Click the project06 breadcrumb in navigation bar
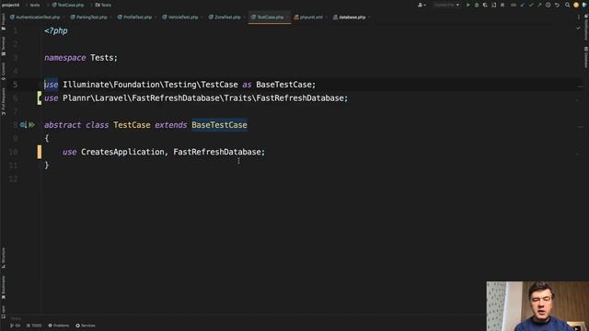589x331 pixels. tap(10, 5)
